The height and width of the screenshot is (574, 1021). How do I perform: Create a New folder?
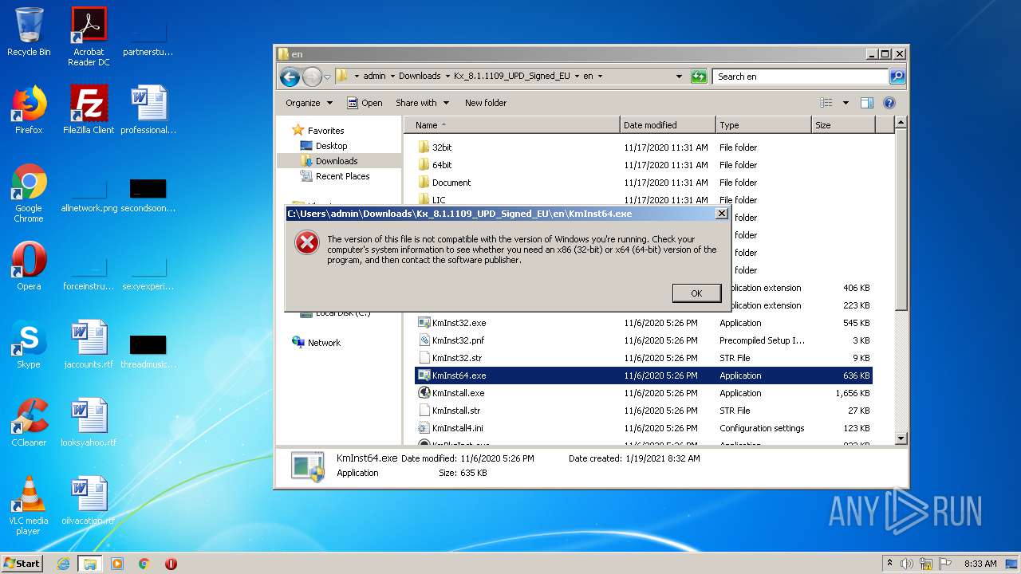click(x=486, y=103)
